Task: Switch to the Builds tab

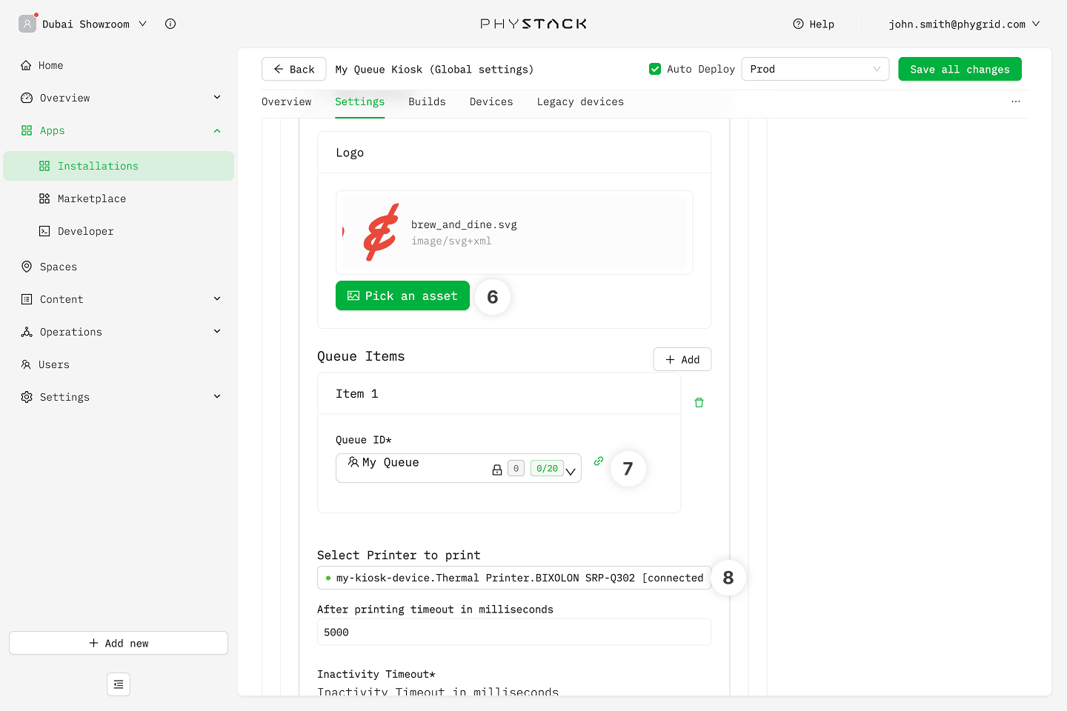Action: 427,102
